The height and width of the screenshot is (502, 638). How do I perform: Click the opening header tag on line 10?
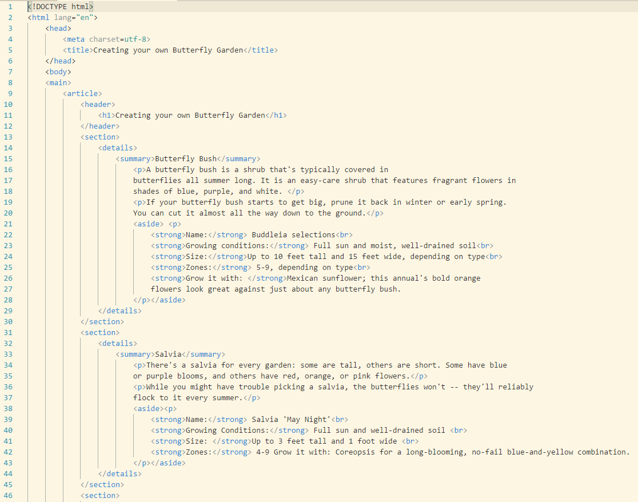(x=98, y=105)
